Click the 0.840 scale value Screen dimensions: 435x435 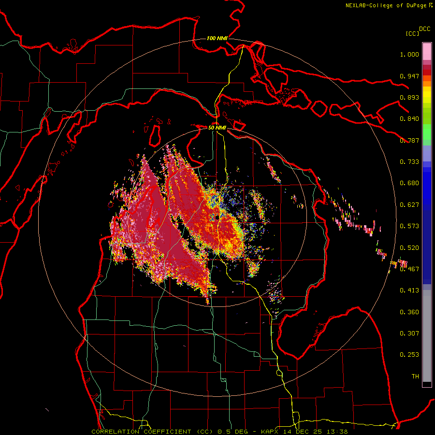pyautogui.click(x=409, y=119)
